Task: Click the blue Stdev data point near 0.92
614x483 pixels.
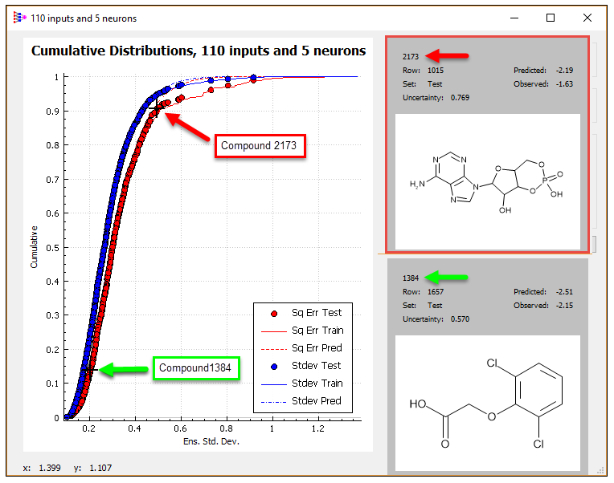Action: (x=253, y=77)
